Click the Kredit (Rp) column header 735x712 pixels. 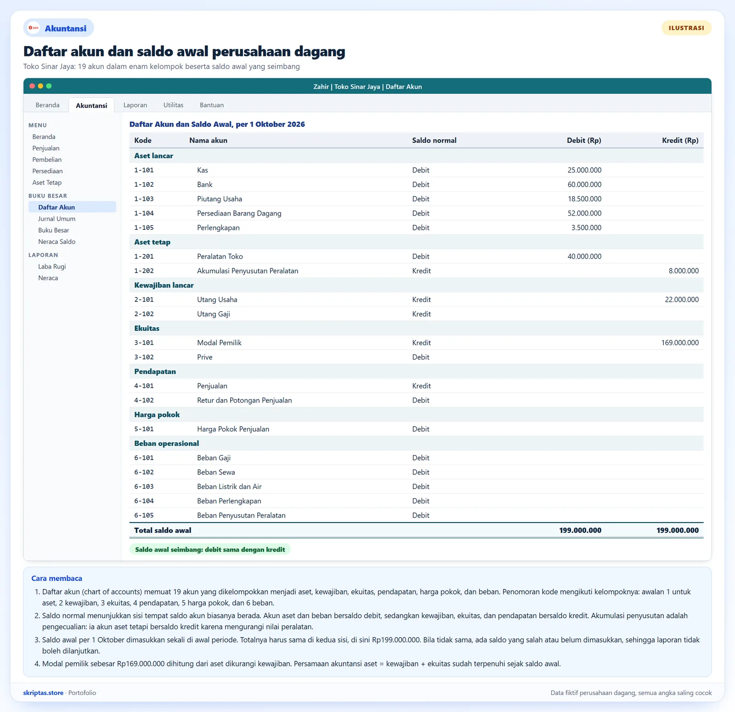[x=680, y=141]
